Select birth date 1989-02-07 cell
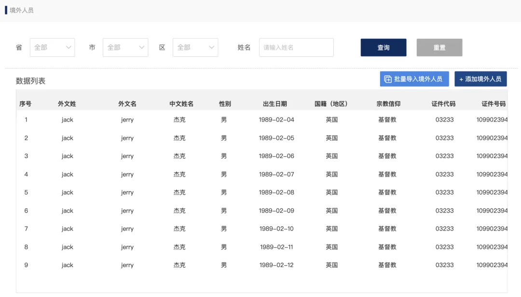Image resolution: width=521 pixels, height=297 pixels. point(276,174)
